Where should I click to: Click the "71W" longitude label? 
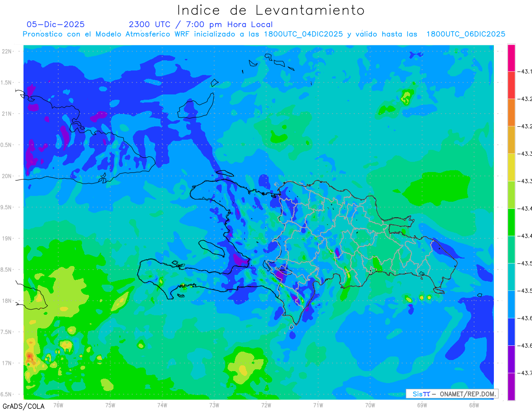click(318, 405)
